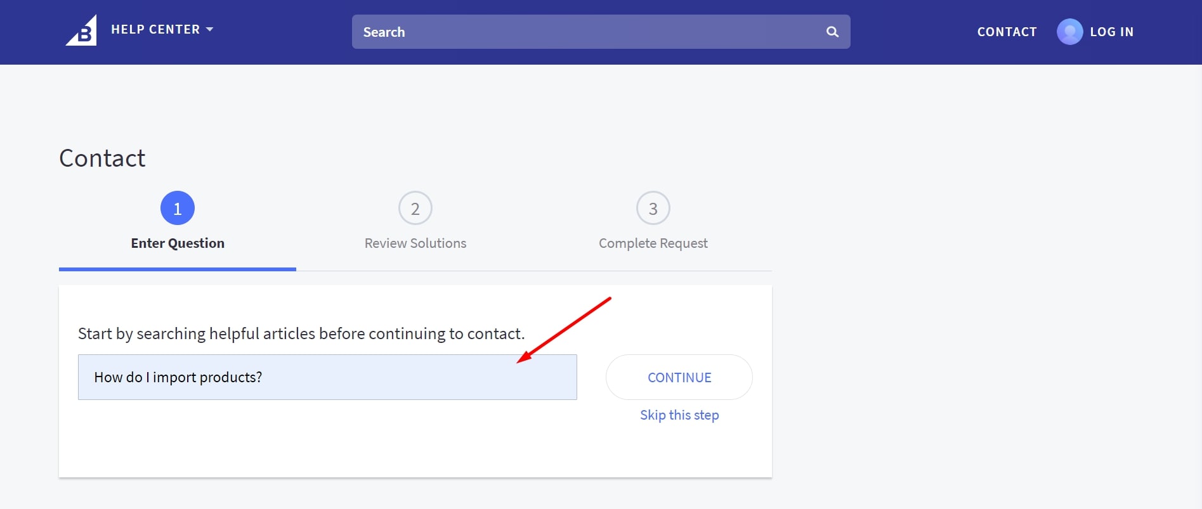The image size is (1202, 509).
Task: Click the 'Start by searching helpful articles' text
Action: (x=301, y=334)
